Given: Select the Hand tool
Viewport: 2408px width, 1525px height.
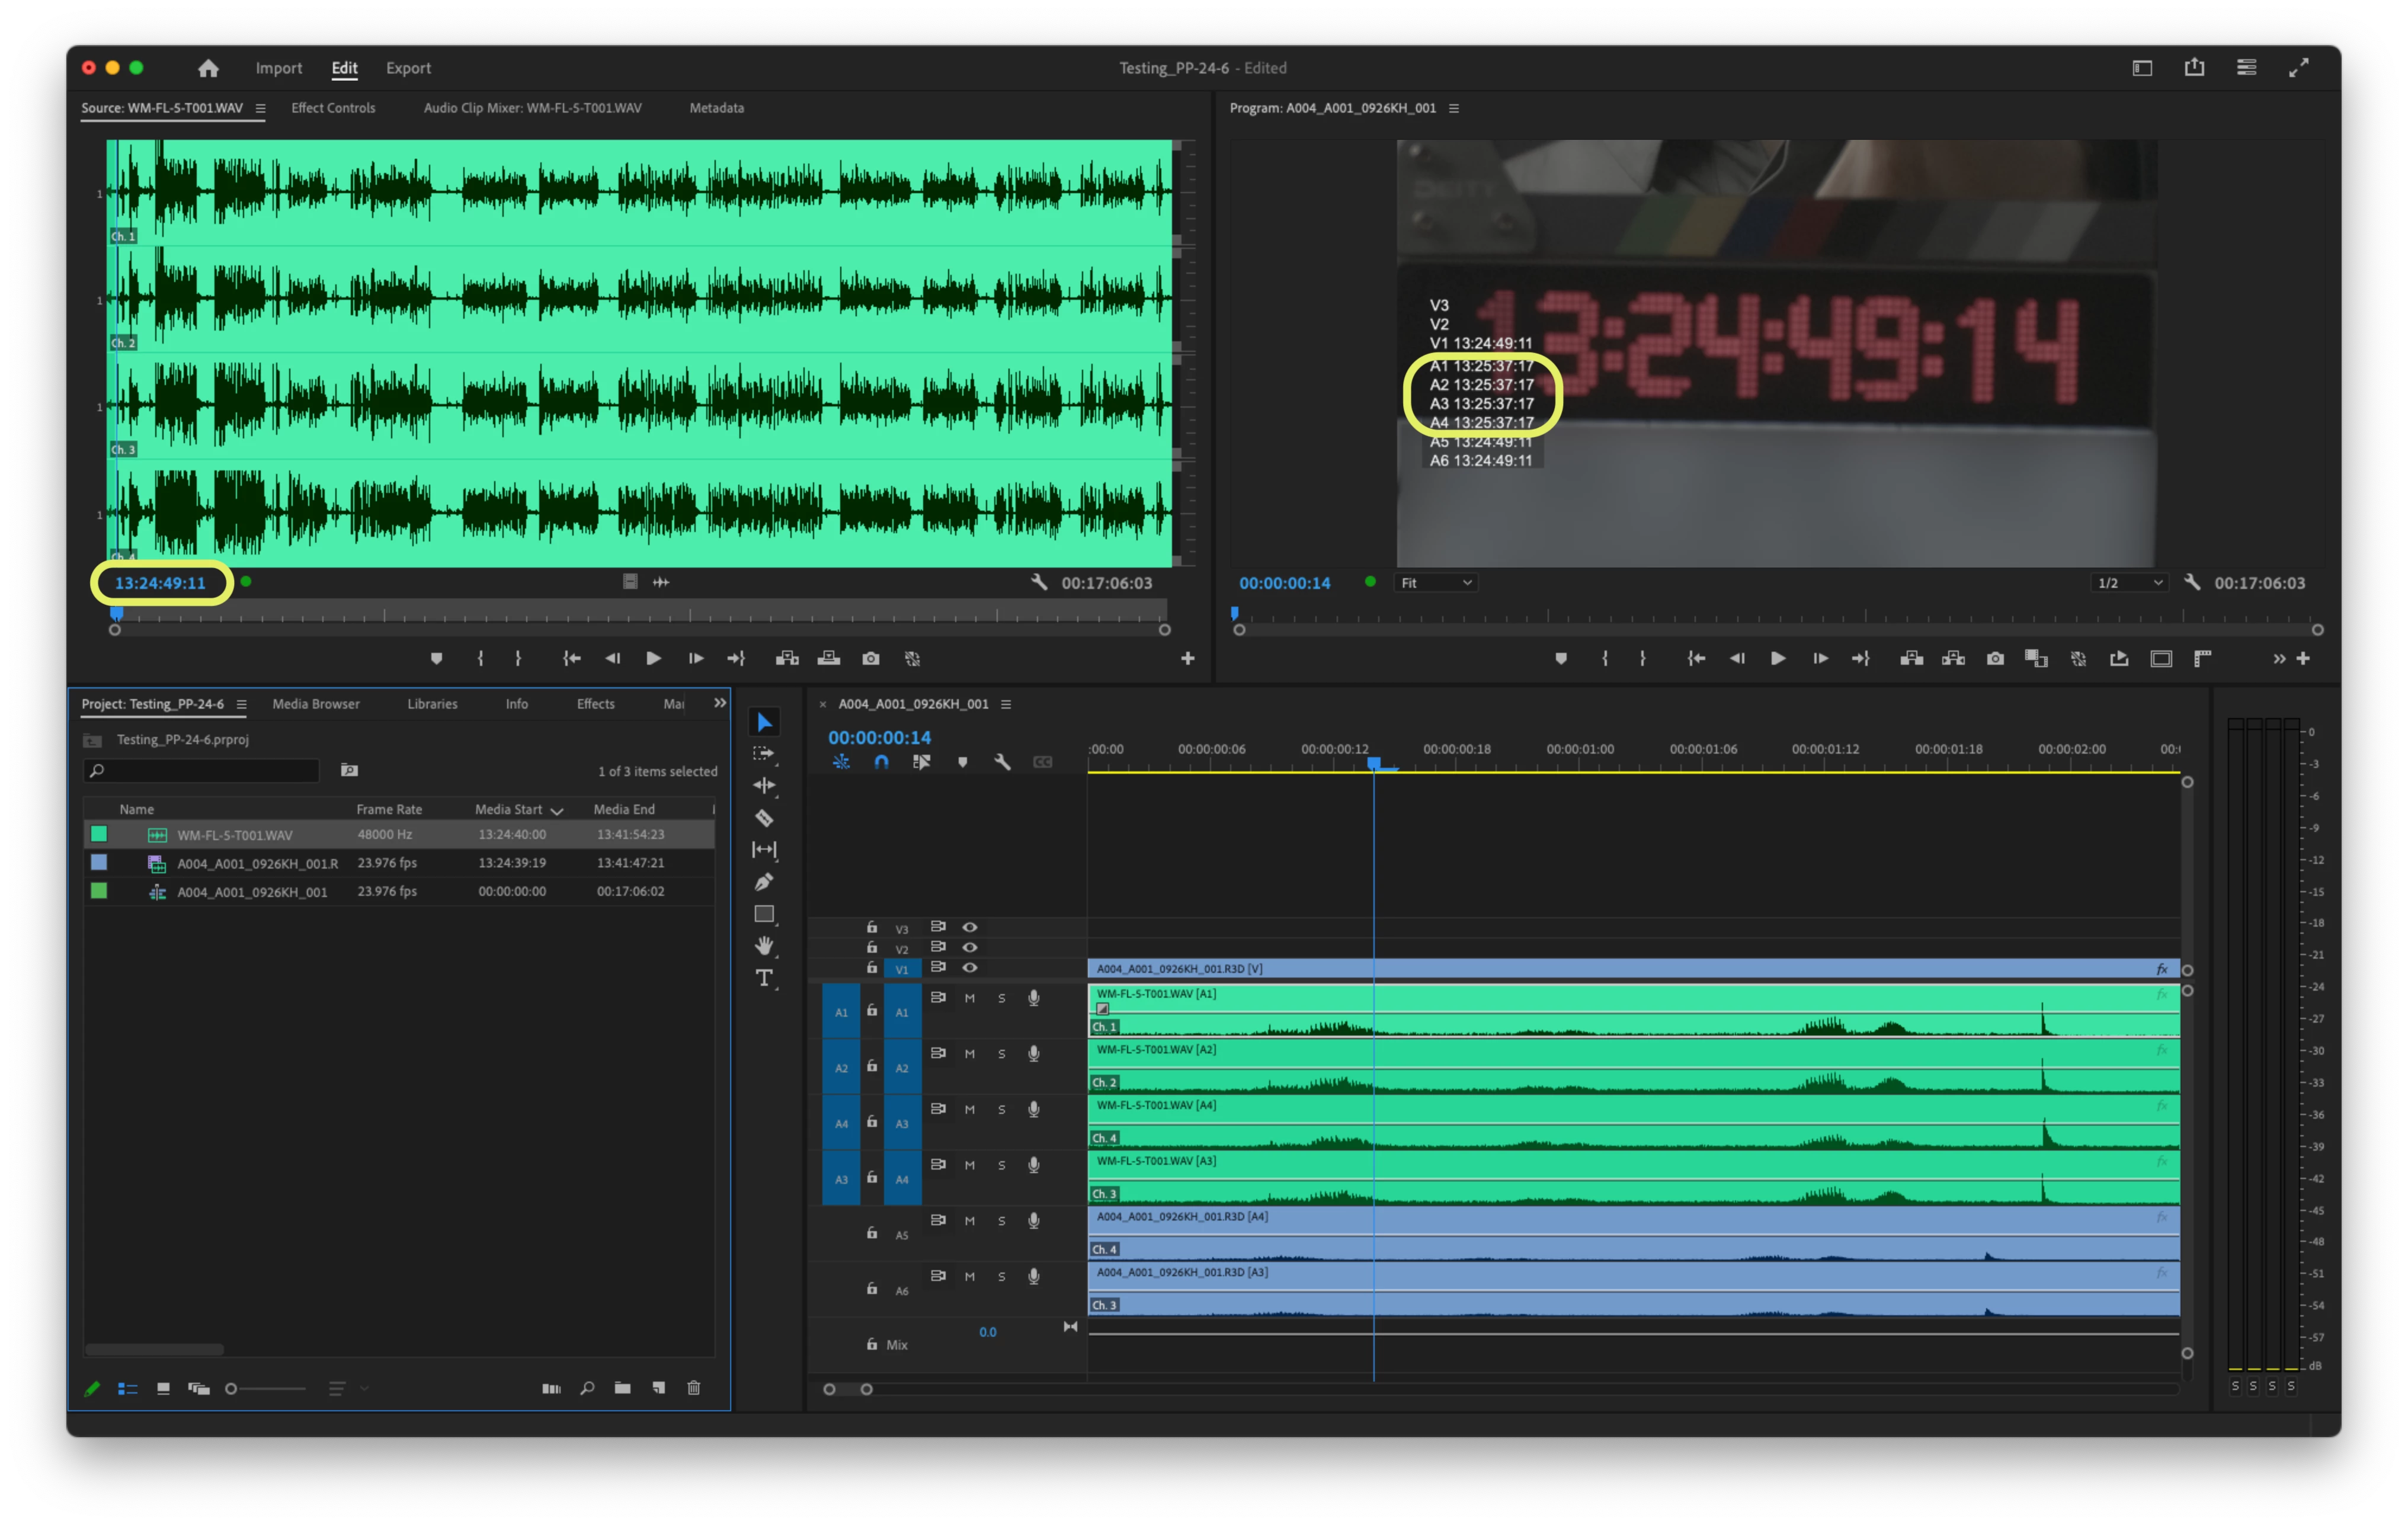Looking at the screenshot, I should point(764,946).
